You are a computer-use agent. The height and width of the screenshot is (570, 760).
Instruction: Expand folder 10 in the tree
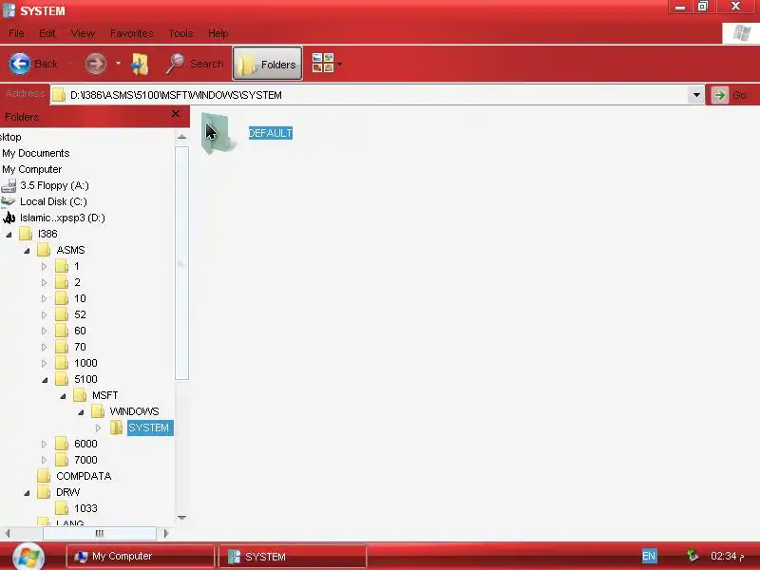click(44, 298)
